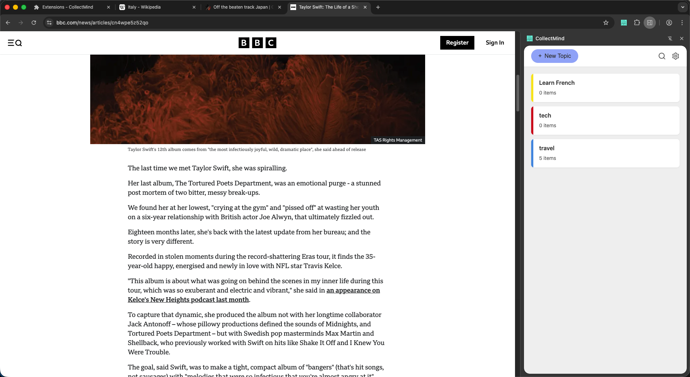Open the BBC menu and search icon
The width and height of the screenshot is (690, 377).
[x=15, y=43]
